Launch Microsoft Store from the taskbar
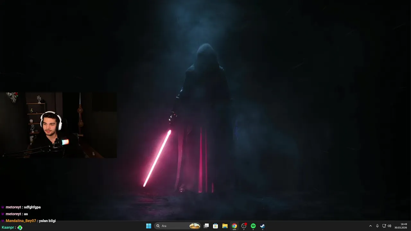Screen dimensions: 411x231 (215, 226)
